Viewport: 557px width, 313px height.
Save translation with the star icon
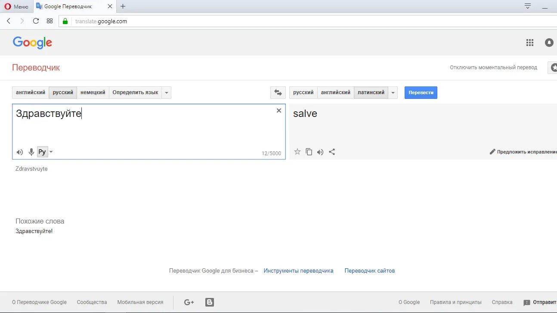tap(297, 152)
